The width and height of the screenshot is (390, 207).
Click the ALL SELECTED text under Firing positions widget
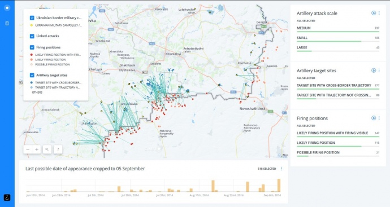(306, 126)
